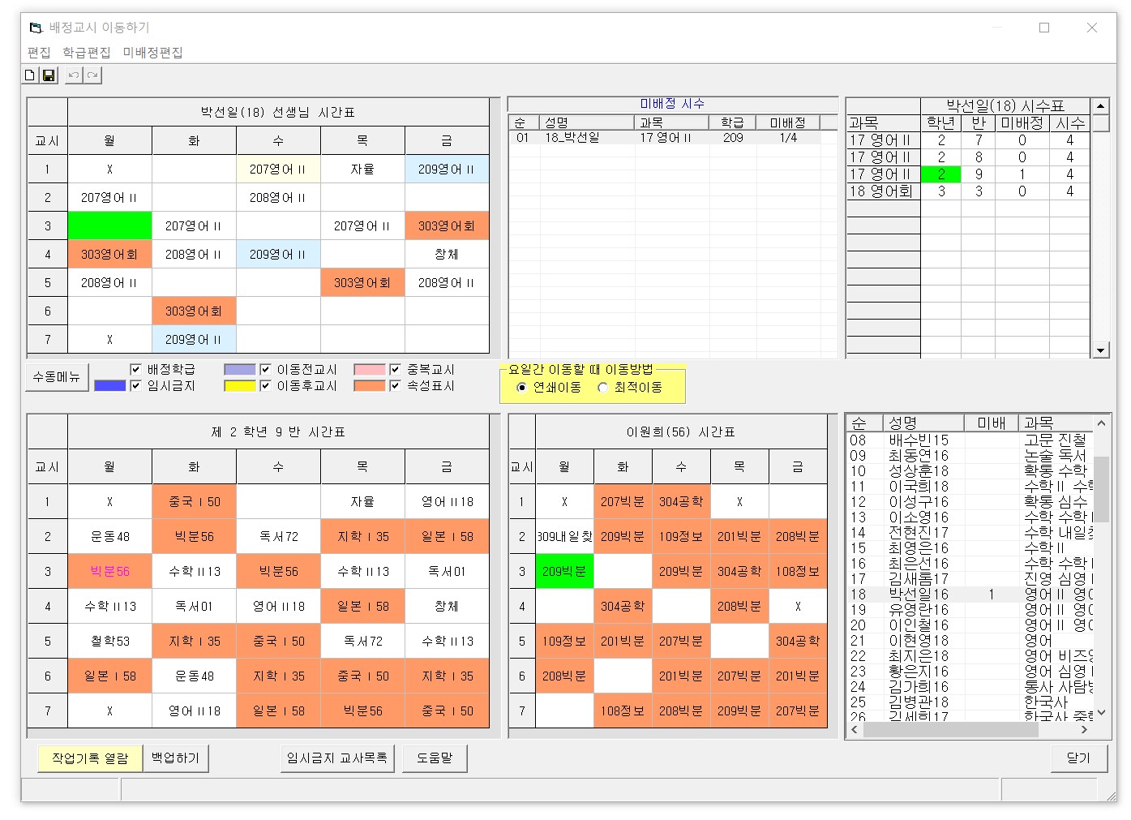Uncheck the 이동전교시 checkbox
Image resolution: width=1131 pixels, height=820 pixels.
265,369
